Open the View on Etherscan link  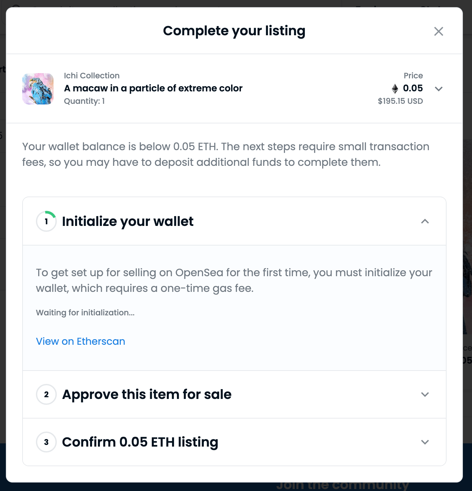(x=81, y=341)
